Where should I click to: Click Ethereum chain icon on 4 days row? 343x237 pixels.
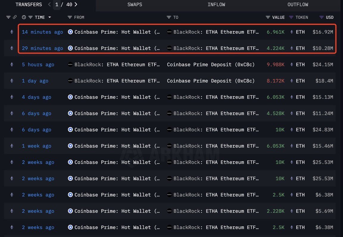tap(12, 97)
